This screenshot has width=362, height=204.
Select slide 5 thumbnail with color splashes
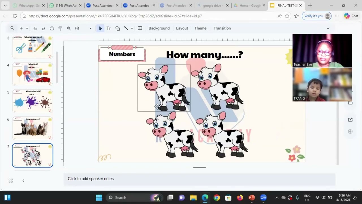pos(33,101)
